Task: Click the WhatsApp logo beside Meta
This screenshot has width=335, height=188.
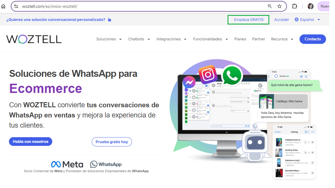Action: [x=106, y=164]
